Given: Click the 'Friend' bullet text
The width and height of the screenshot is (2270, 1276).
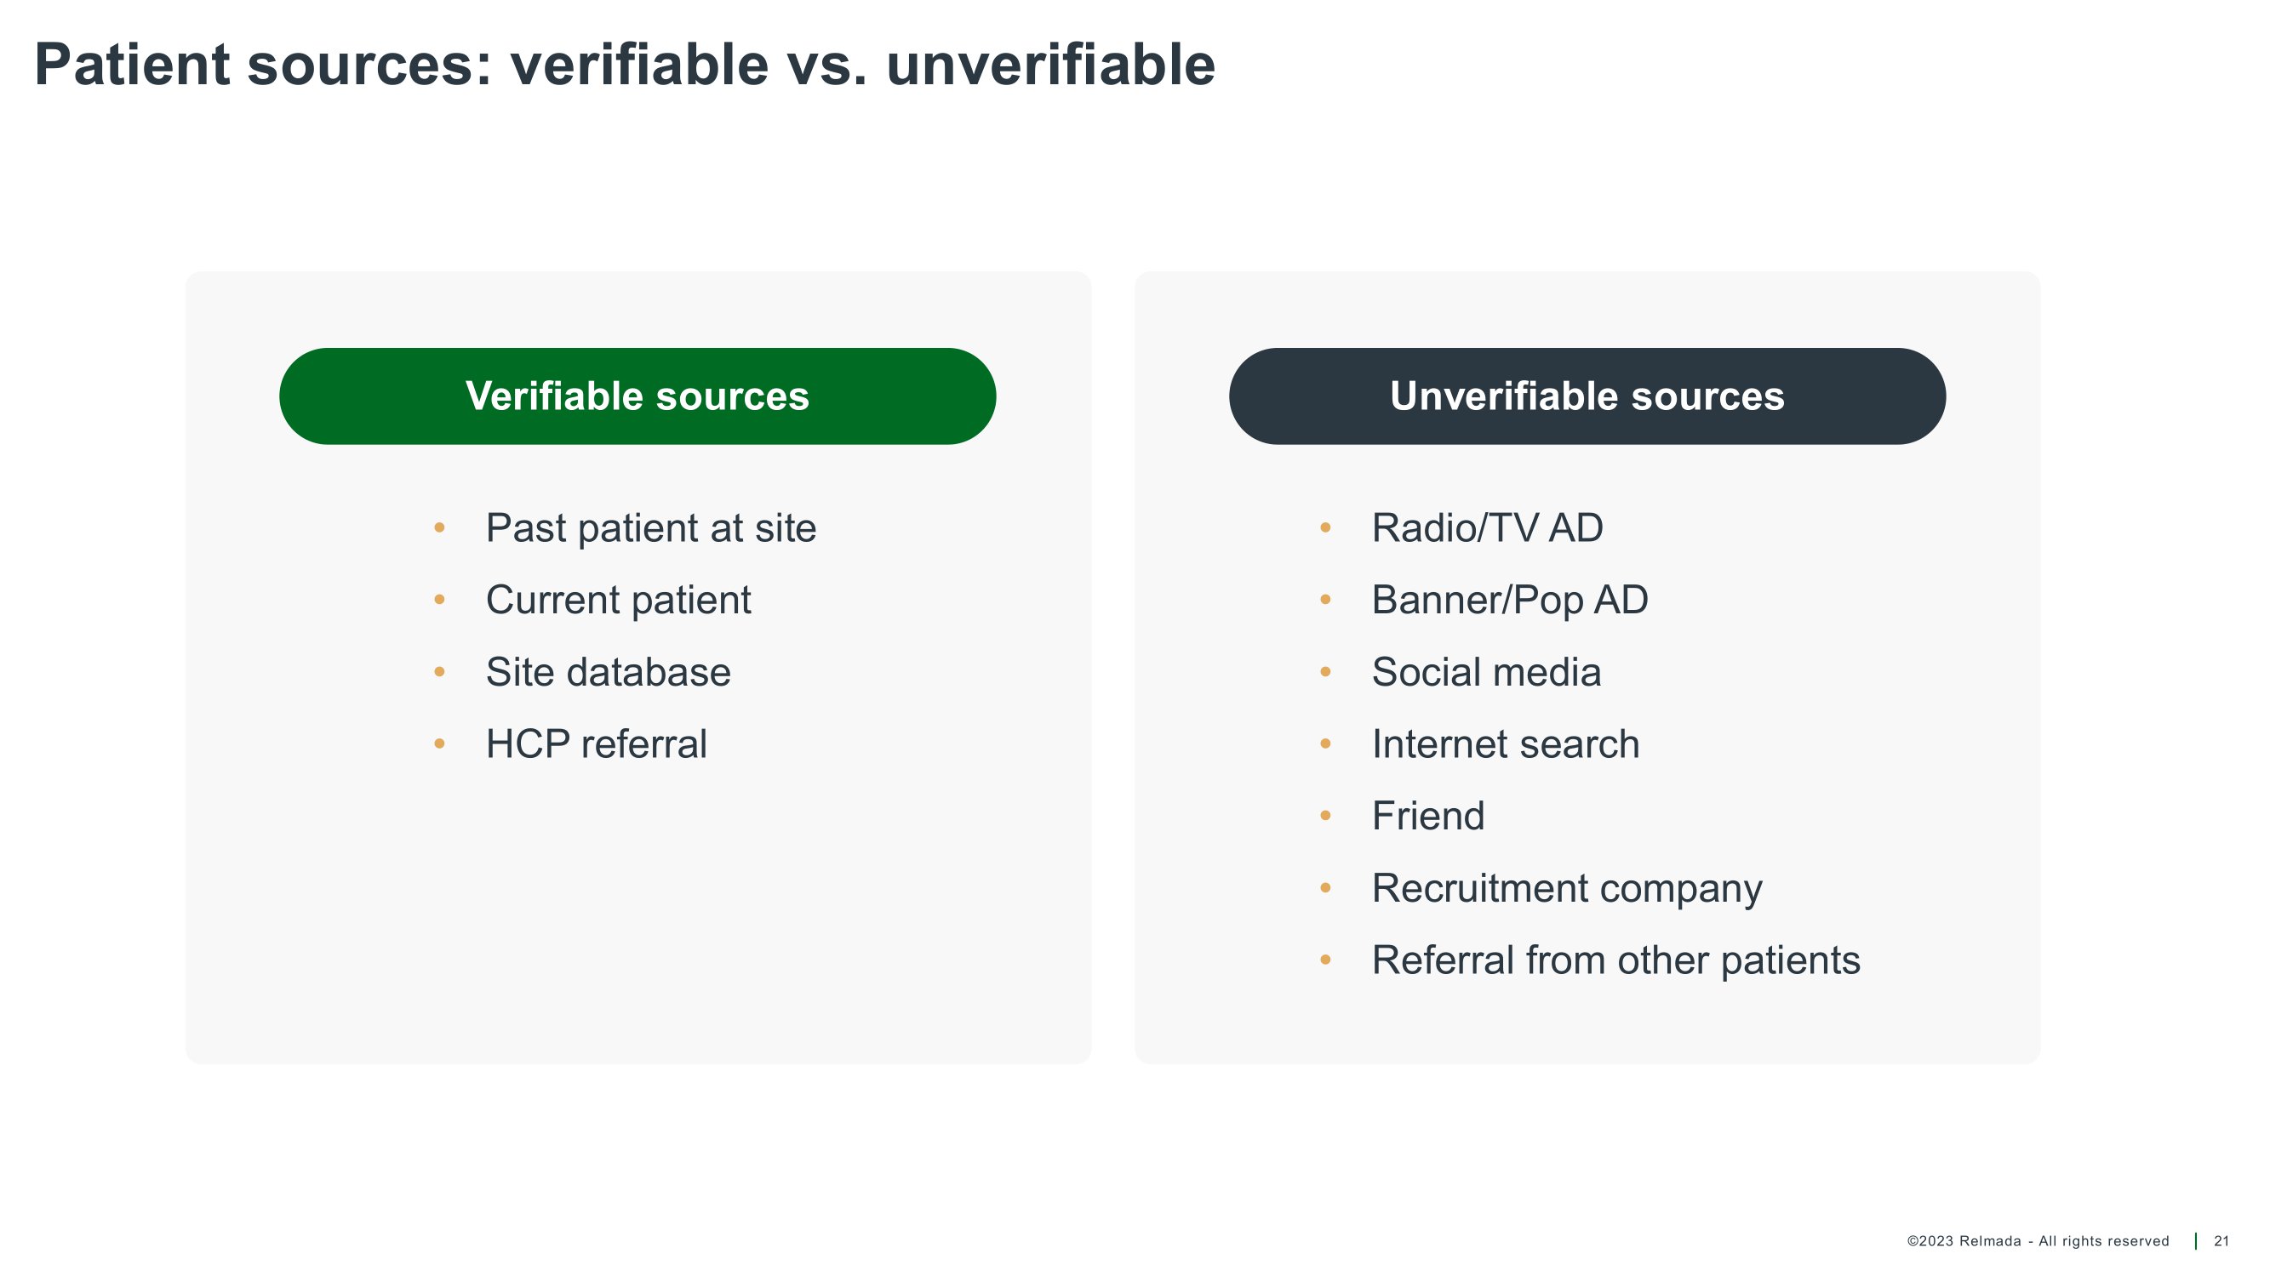Looking at the screenshot, I should coord(1427,817).
